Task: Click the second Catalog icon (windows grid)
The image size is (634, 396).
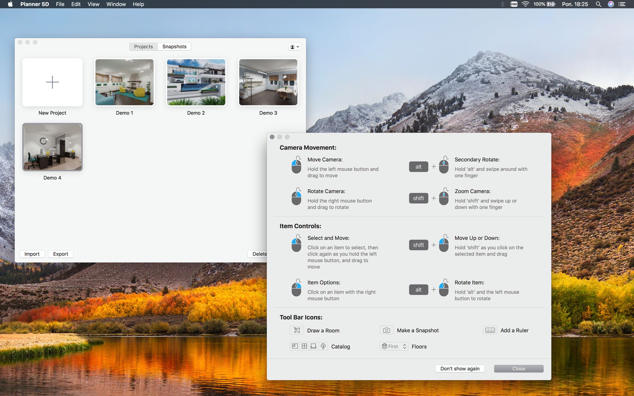Action: [x=304, y=346]
